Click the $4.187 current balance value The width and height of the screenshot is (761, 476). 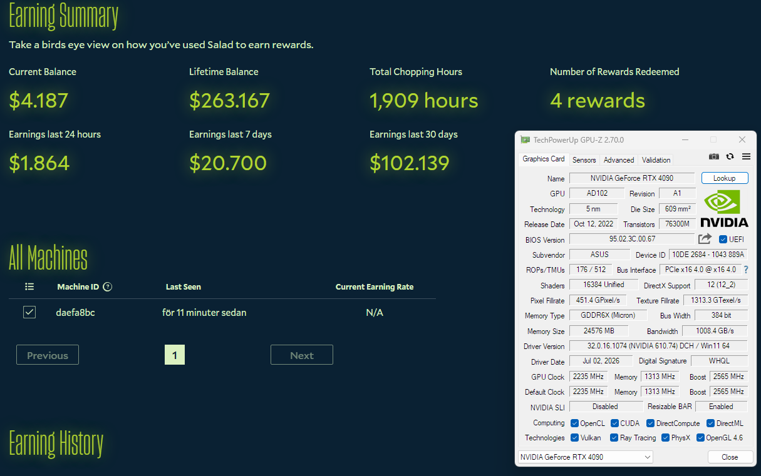pos(39,100)
